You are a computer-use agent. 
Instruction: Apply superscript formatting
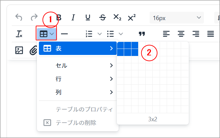point(132,17)
